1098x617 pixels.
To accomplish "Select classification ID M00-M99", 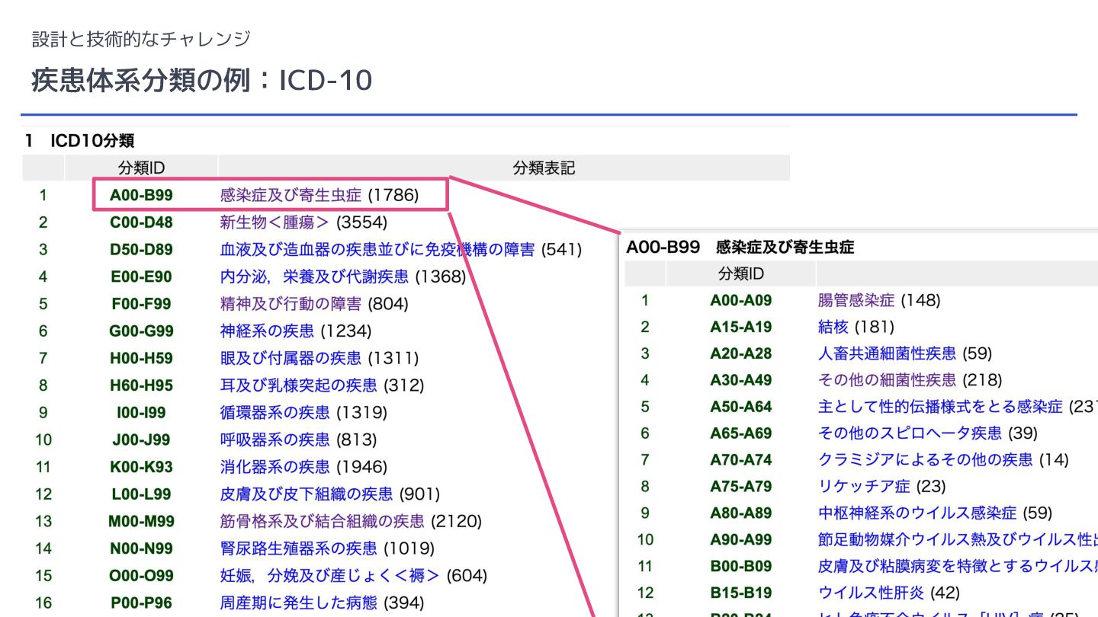I will 141,521.
